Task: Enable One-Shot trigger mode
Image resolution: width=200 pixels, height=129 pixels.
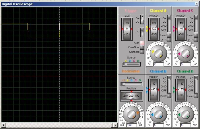Action: coord(142,47)
